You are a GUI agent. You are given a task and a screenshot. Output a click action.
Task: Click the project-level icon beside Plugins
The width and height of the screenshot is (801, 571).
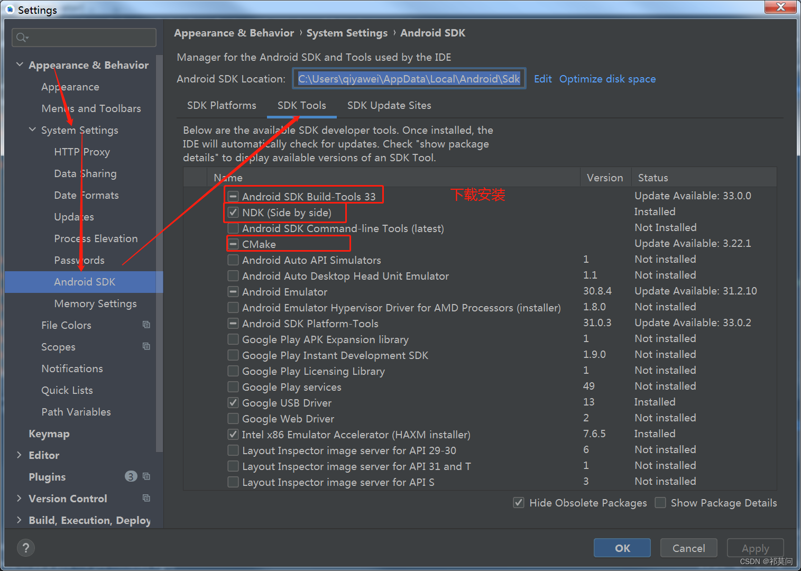coord(146,476)
